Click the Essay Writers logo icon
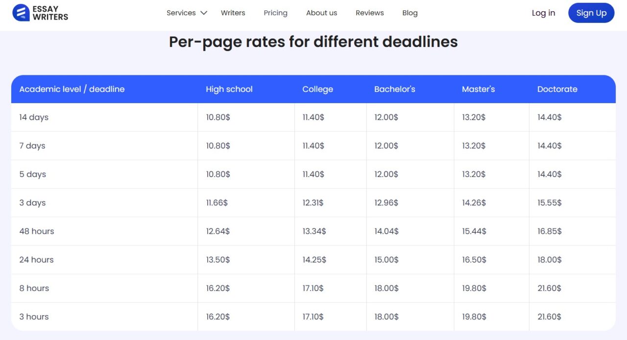 pos(21,13)
